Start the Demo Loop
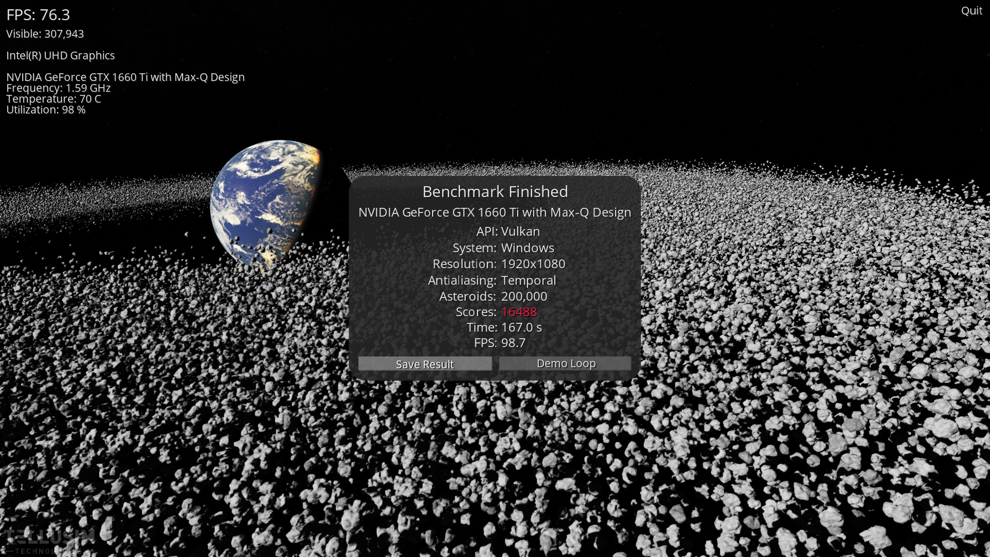Viewport: 990px width, 557px height. [565, 364]
